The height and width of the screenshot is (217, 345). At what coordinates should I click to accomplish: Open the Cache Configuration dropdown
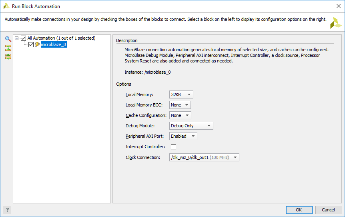click(x=180, y=115)
